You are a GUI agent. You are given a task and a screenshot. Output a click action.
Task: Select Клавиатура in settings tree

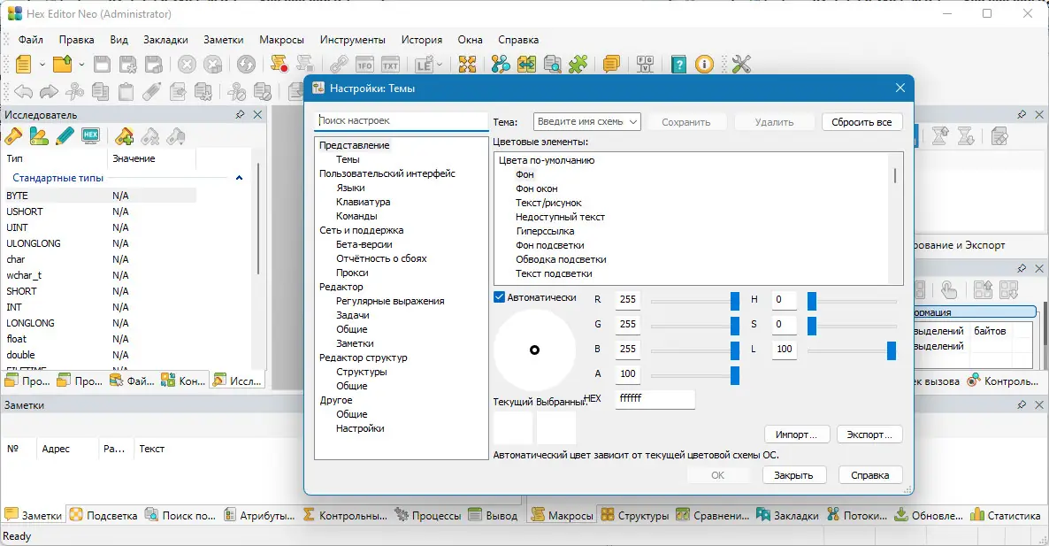pyautogui.click(x=364, y=202)
